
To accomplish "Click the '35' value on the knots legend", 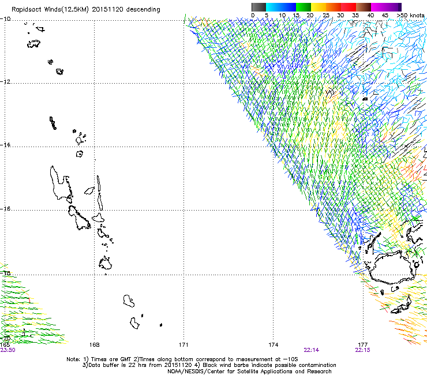I will [355, 16].
